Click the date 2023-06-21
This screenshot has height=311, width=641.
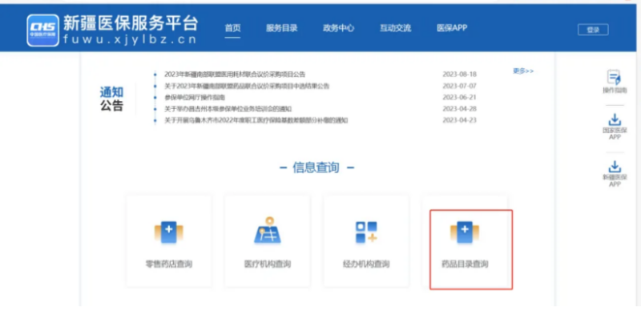point(459,98)
